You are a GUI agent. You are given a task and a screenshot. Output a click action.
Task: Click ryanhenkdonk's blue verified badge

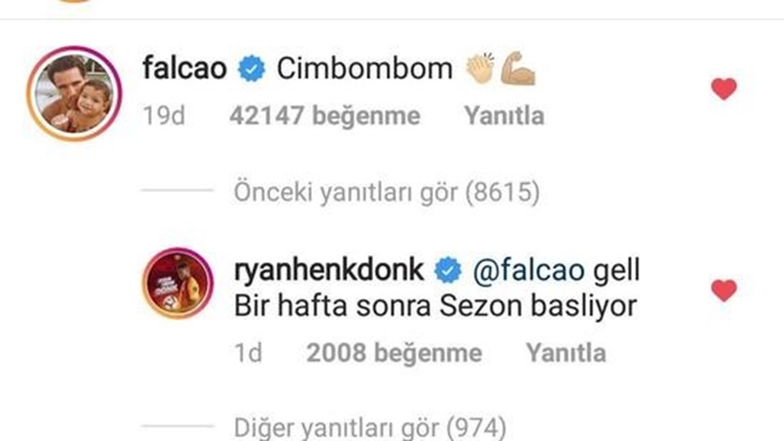pos(448,270)
